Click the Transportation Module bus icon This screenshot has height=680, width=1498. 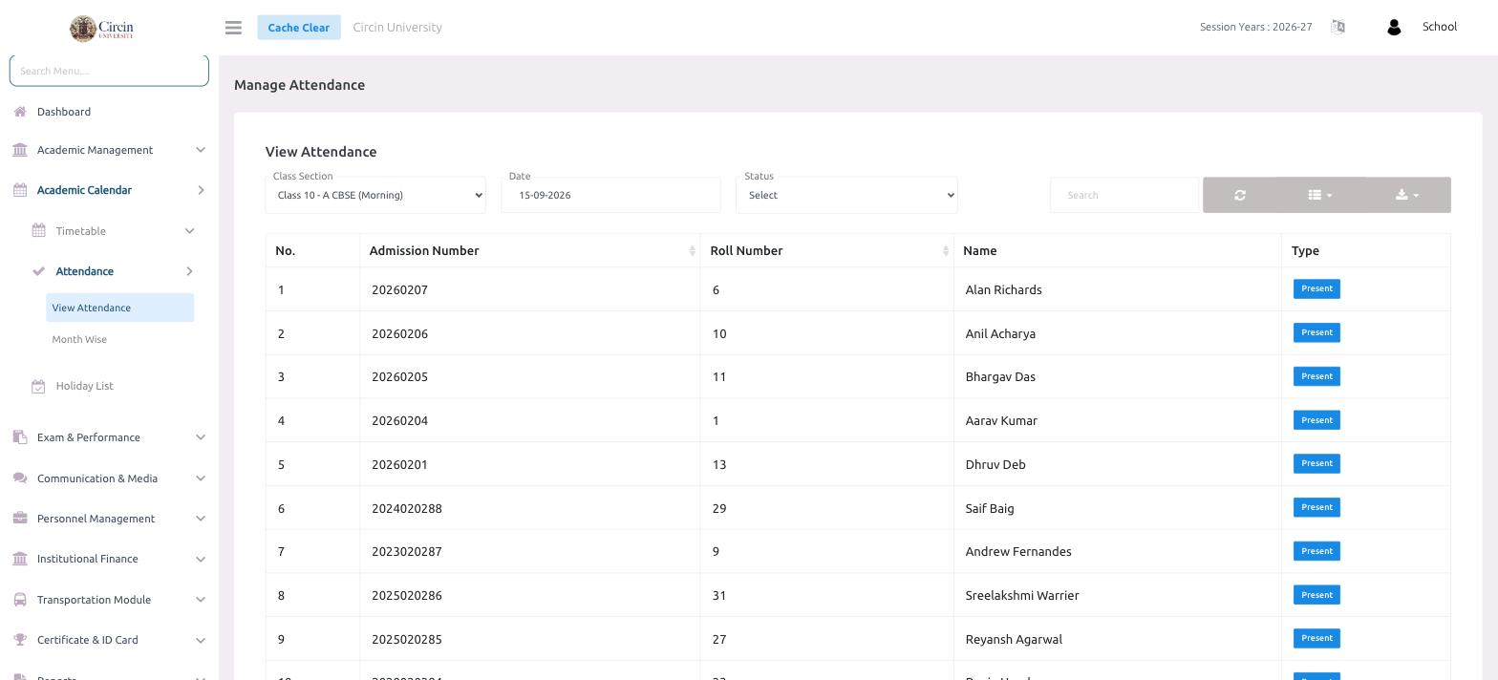[20, 600]
